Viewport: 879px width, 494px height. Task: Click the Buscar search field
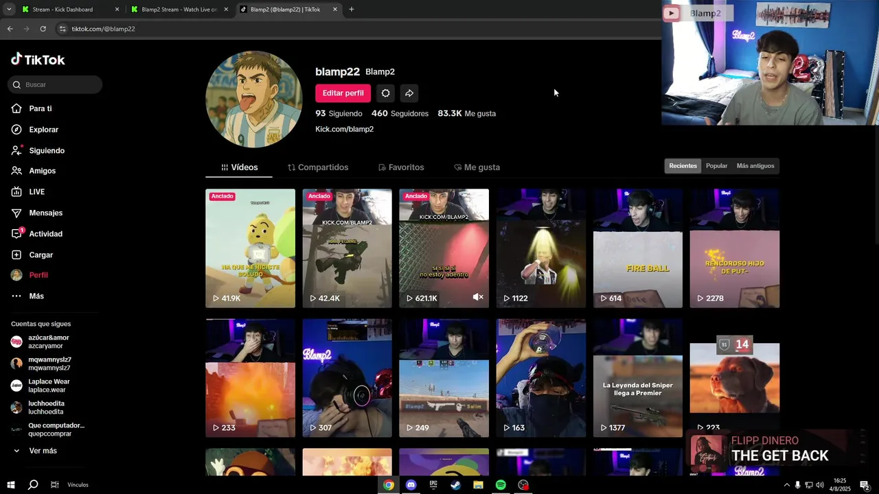pyautogui.click(x=55, y=84)
